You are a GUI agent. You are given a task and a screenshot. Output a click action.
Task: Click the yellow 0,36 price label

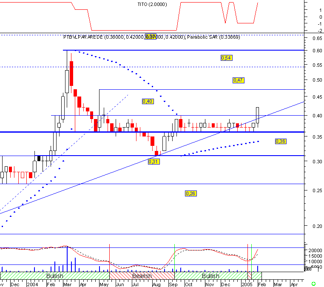tap(281, 141)
